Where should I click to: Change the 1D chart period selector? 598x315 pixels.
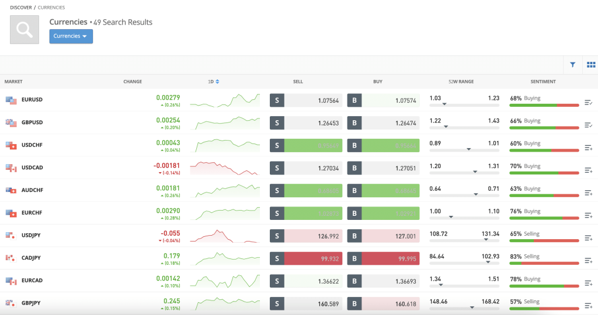tap(214, 82)
